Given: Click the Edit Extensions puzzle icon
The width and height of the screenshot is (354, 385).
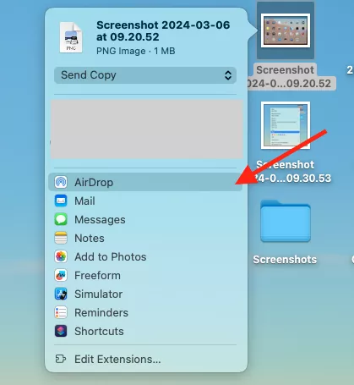Looking at the screenshot, I should point(61,359).
